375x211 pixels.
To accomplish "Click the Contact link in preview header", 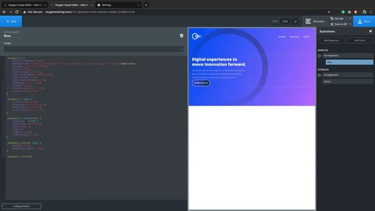I will [306, 37].
